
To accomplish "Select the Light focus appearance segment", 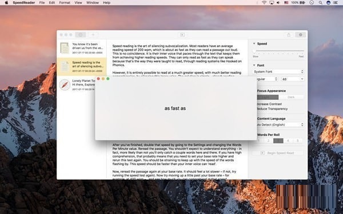I will (268, 97).
